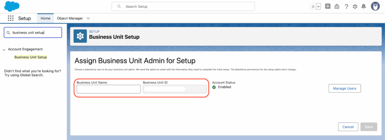
Task: Open the App Launcher grid icon
Action: click(11, 18)
